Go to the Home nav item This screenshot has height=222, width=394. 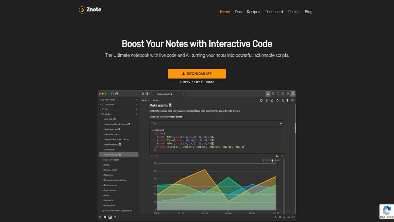pos(225,12)
